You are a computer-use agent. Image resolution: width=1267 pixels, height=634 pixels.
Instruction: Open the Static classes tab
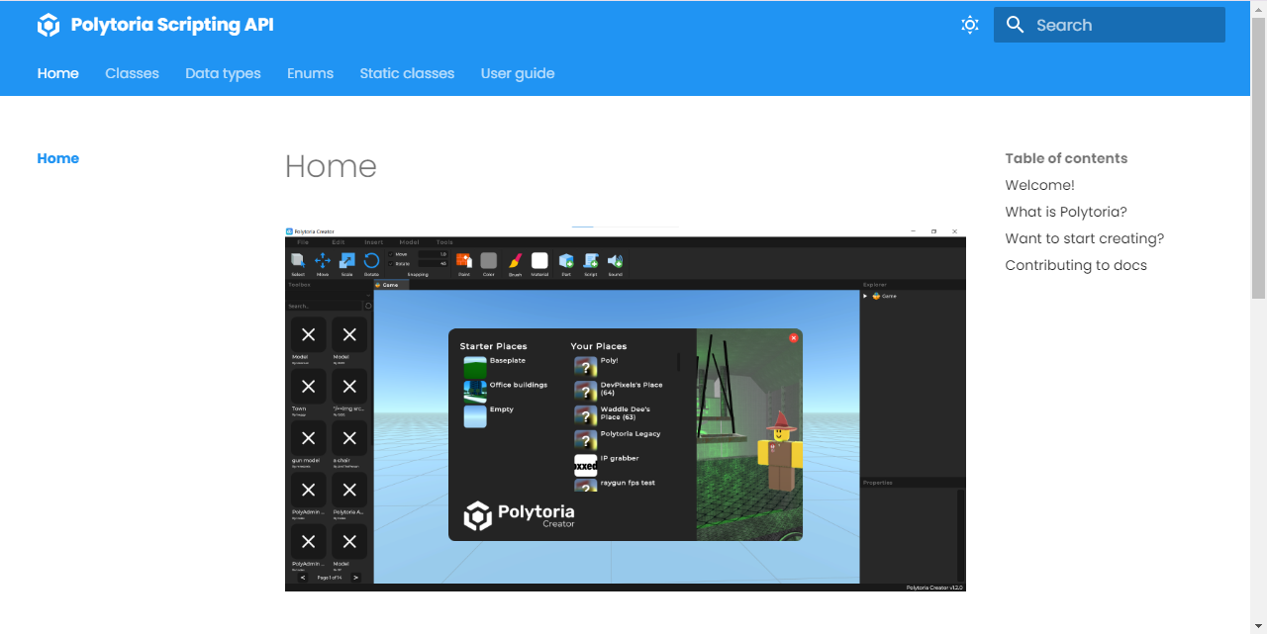point(407,73)
